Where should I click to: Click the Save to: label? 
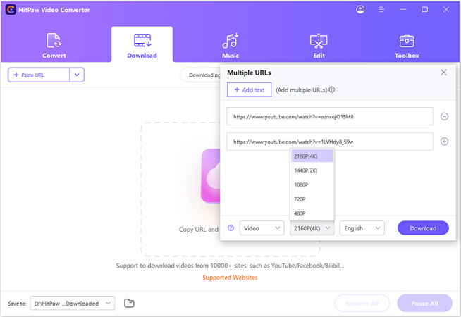17,304
